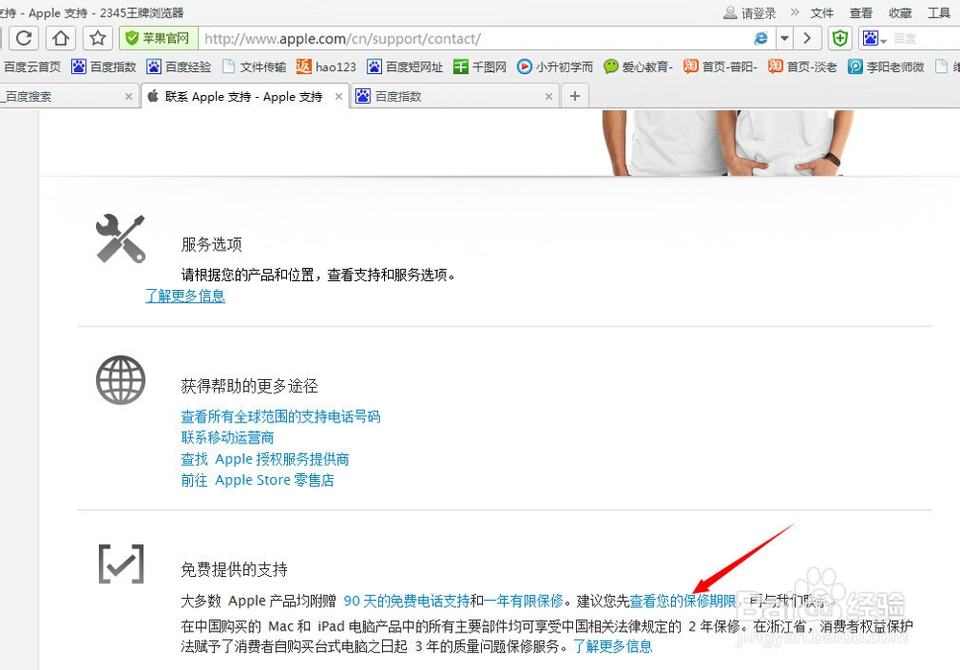Close the 百度指数 tab
Image resolution: width=960 pixels, height=670 pixels.
coord(548,97)
